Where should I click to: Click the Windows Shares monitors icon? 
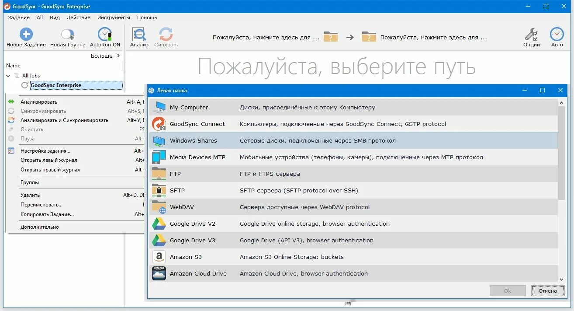[x=159, y=140]
